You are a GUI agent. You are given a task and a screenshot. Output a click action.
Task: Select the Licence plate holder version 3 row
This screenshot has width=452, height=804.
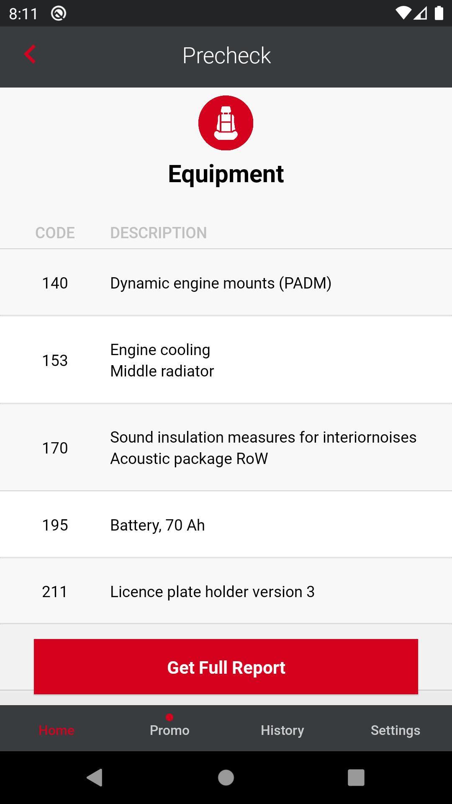click(226, 591)
